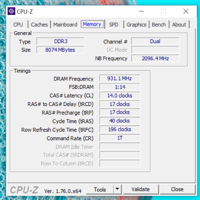Show the About tab
Screen dimensions: 200x200
coord(179,24)
